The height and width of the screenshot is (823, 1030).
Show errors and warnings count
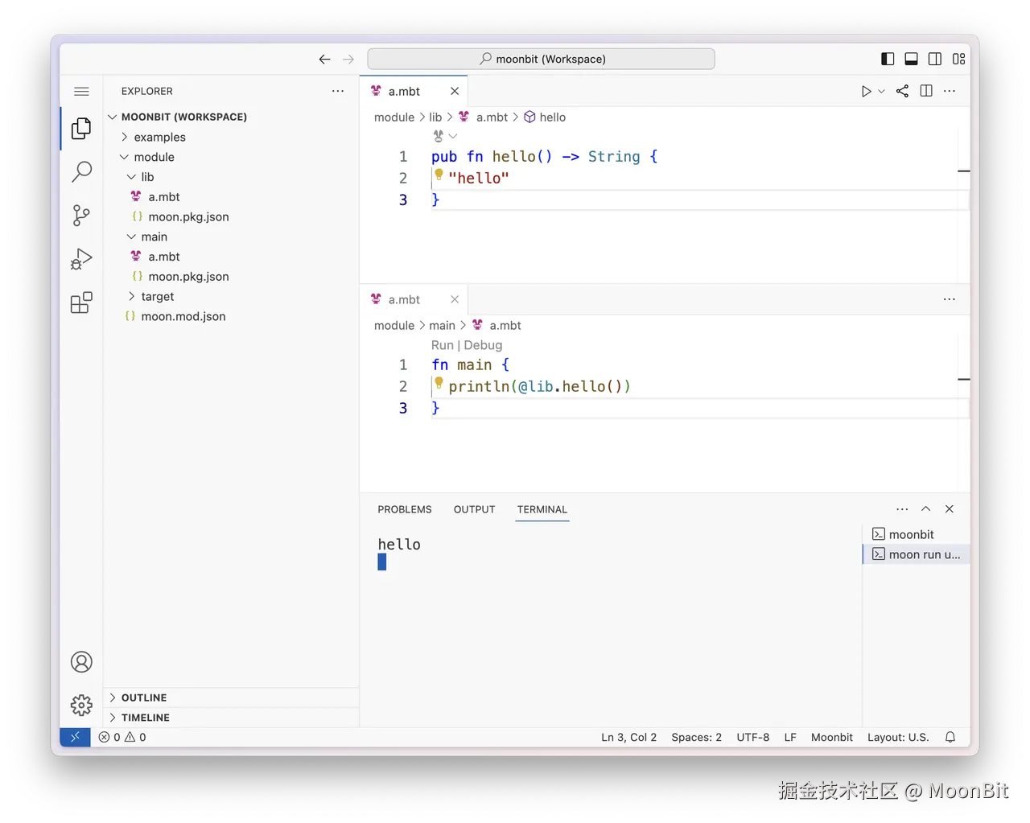[122, 737]
